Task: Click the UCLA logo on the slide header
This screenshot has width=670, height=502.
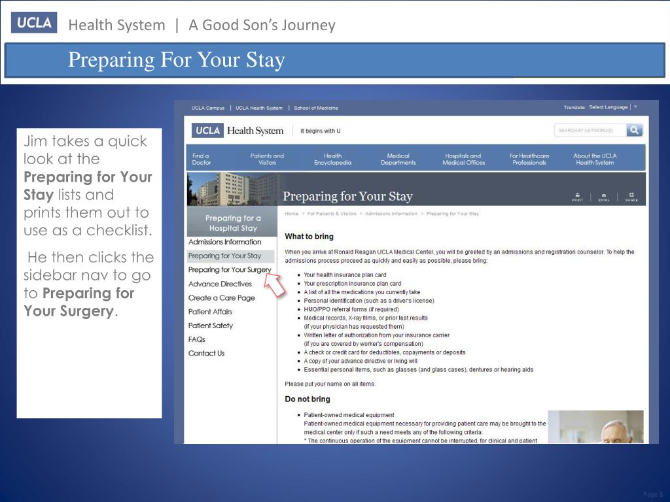Action: pyautogui.click(x=34, y=23)
